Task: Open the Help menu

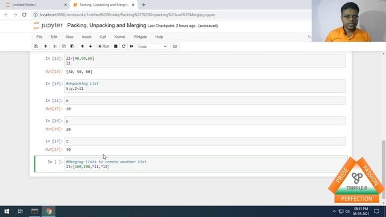Action: 159,37
